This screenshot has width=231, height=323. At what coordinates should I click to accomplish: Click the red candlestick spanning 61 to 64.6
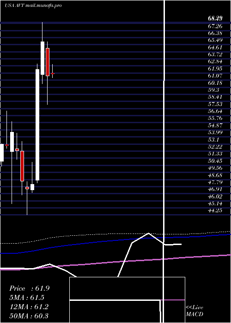pos(48,62)
